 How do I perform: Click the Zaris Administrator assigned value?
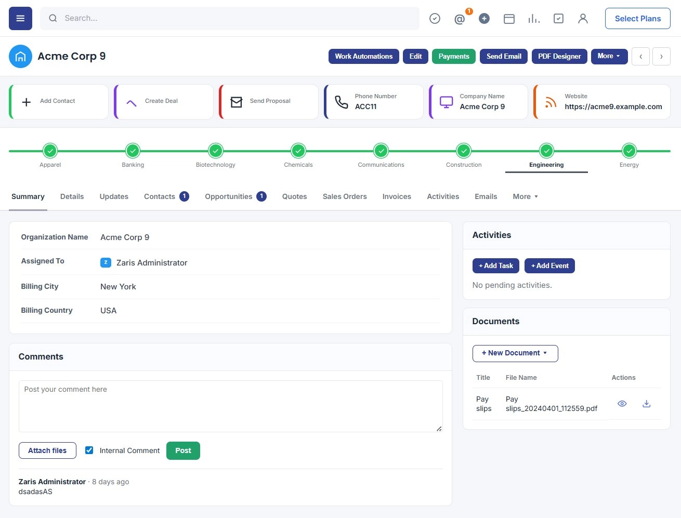(152, 263)
